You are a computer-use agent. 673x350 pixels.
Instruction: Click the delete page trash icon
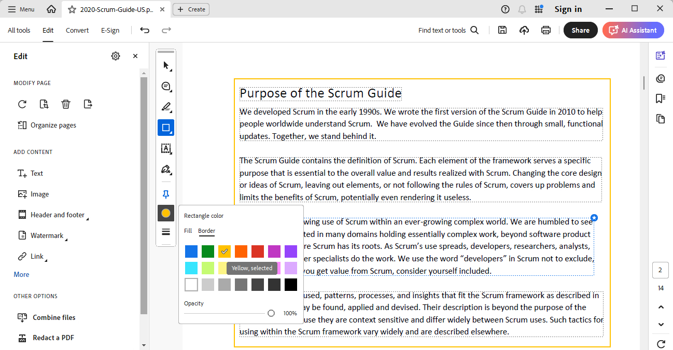tap(65, 104)
